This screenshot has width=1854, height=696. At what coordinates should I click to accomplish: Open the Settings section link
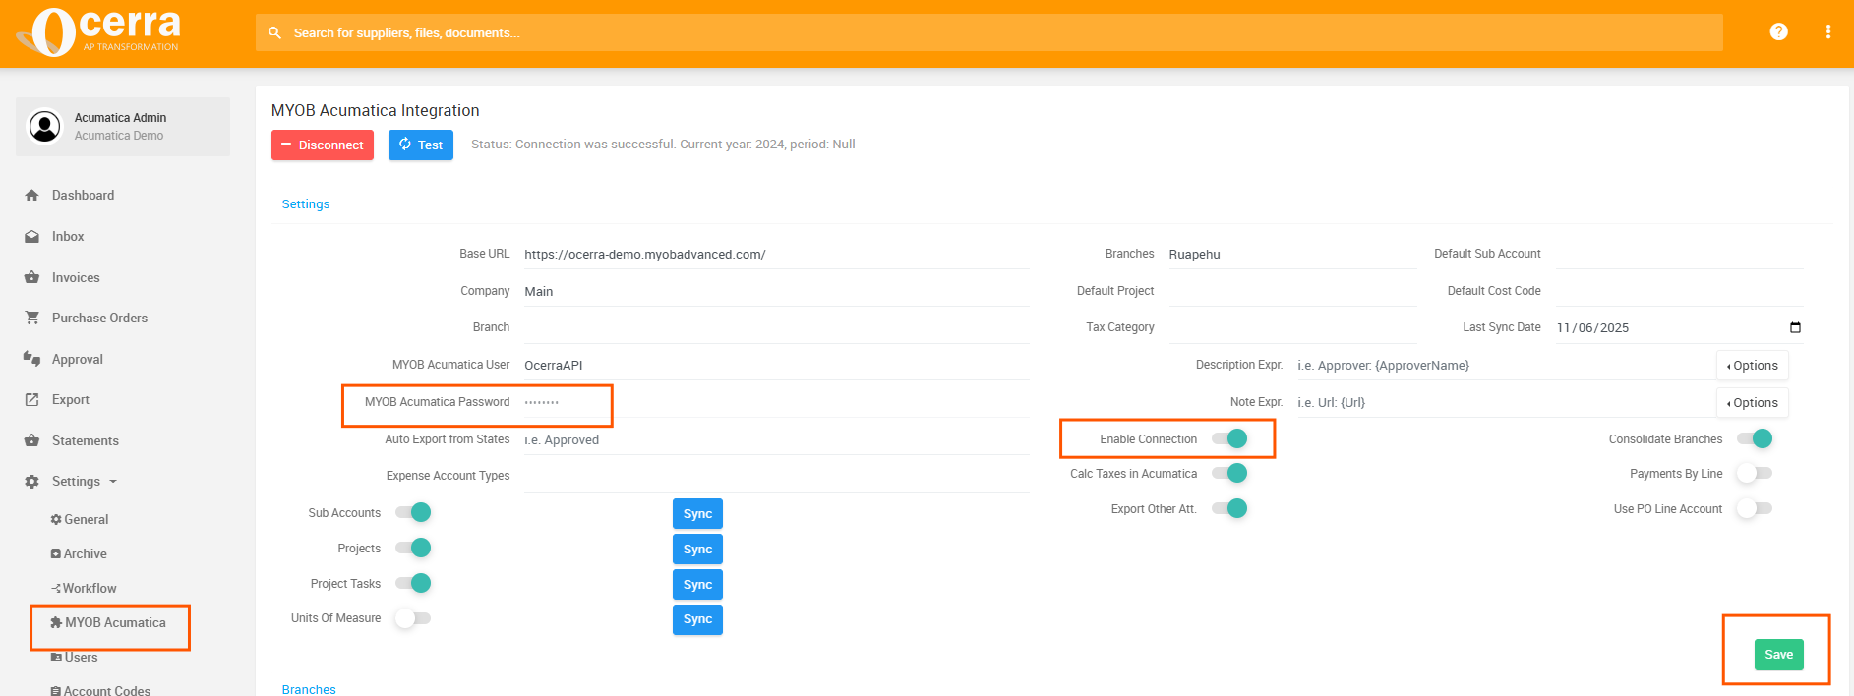[x=306, y=204]
